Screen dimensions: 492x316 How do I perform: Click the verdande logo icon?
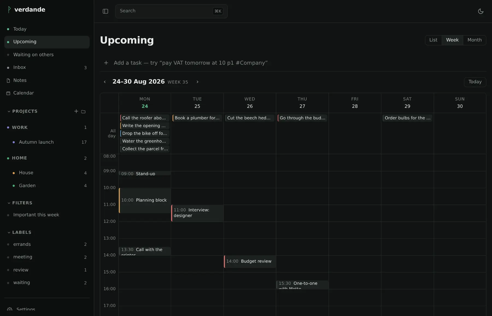coord(9,10)
